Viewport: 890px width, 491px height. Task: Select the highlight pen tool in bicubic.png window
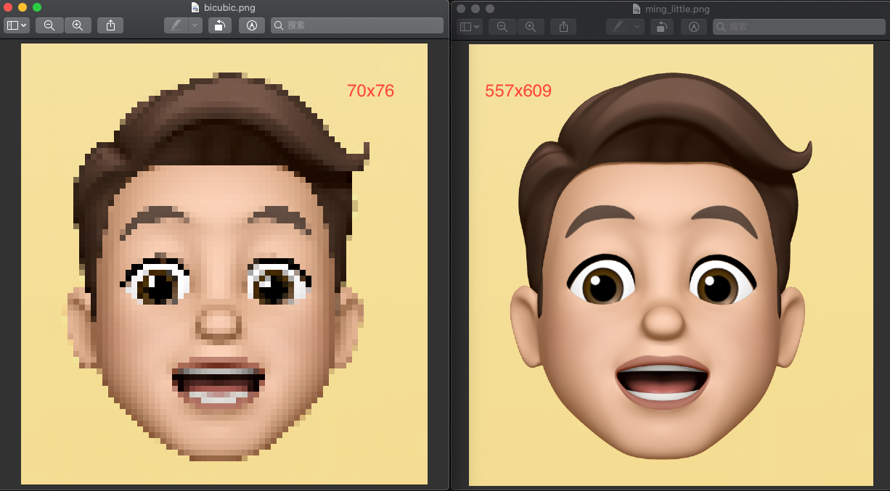click(x=176, y=25)
